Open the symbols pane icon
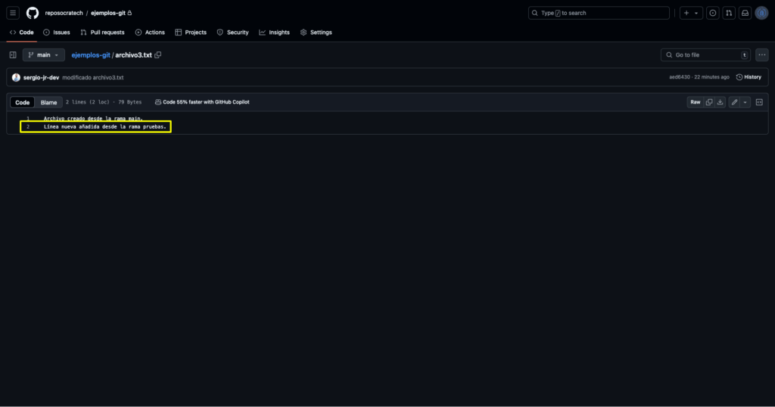775x407 pixels. tap(759, 102)
